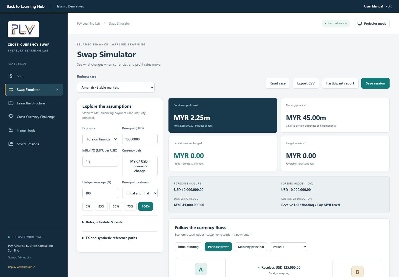Open Trainer Tools
Image resolution: width=399 pixels, height=277 pixels.
(x=34, y=130)
